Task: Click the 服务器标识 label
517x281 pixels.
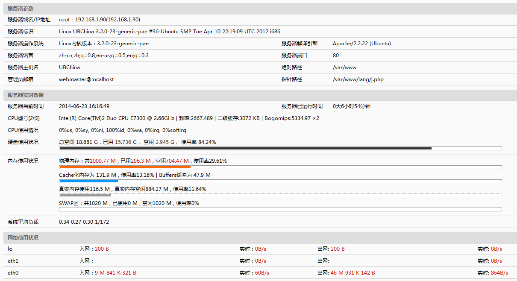Action: (x=21, y=32)
